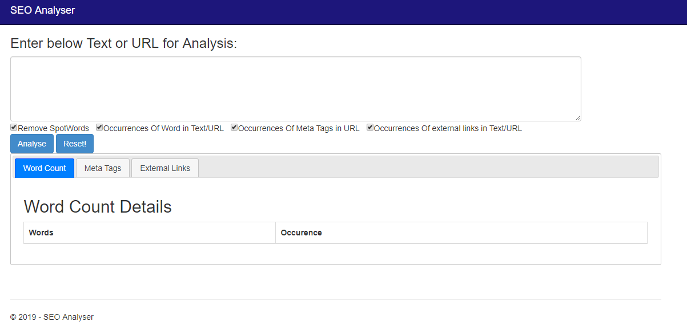The image size is (687, 330).
Task: Toggle Occurrences Of external links checkbox
Action: (x=370, y=128)
